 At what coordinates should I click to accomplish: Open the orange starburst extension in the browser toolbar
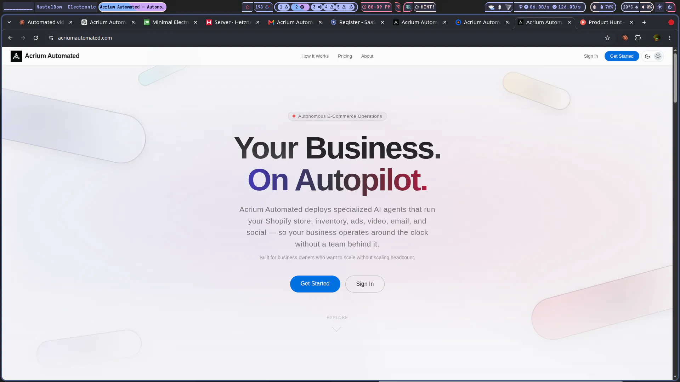coord(625,38)
